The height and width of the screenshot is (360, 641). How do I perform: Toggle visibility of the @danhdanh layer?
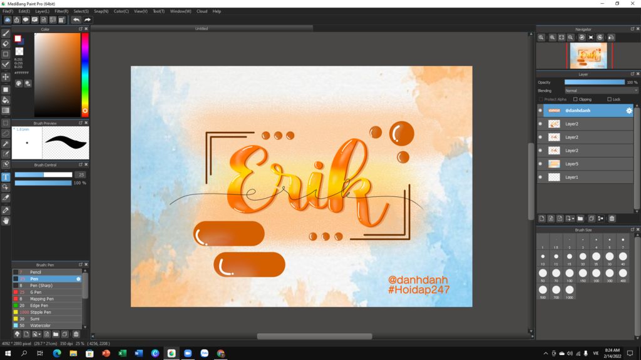point(540,111)
